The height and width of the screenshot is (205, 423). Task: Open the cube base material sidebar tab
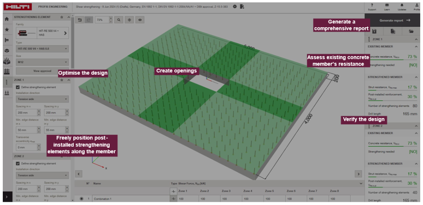7,51
